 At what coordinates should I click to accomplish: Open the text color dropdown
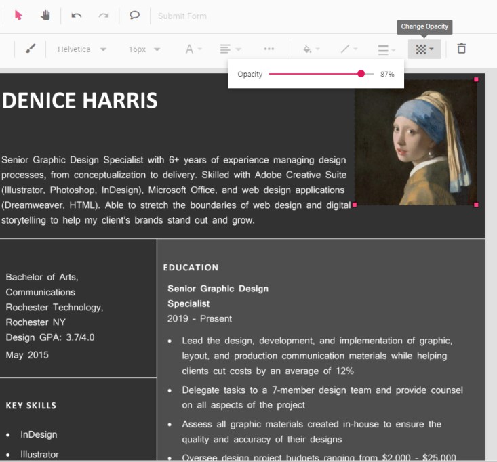[x=193, y=49]
